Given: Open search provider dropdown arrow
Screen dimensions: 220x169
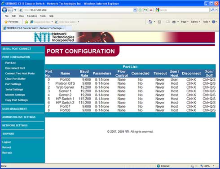Looking at the screenshot, I should [216, 10].
